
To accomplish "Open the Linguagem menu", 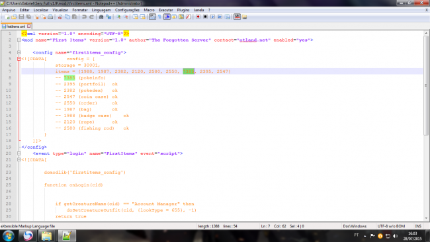I will click(101, 10).
